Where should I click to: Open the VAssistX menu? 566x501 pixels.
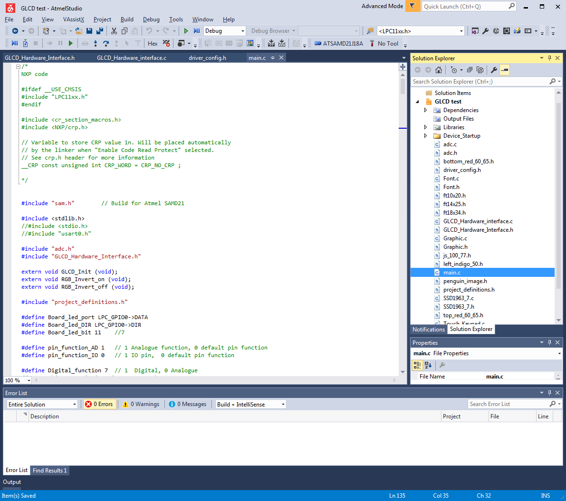[73, 19]
